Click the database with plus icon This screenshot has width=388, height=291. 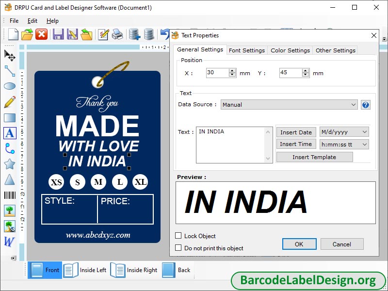coord(135,34)
